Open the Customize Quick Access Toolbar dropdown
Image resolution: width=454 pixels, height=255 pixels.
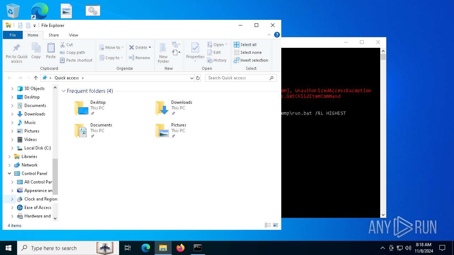pyautogui.click(x=34, y=25)
